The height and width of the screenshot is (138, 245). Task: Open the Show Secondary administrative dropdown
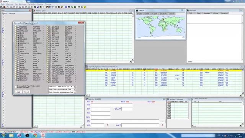pos(75,92)
